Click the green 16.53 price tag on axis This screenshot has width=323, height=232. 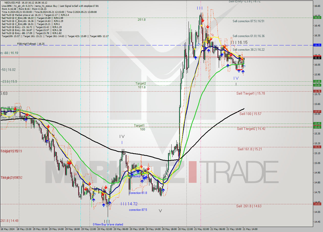pos(317,17)
